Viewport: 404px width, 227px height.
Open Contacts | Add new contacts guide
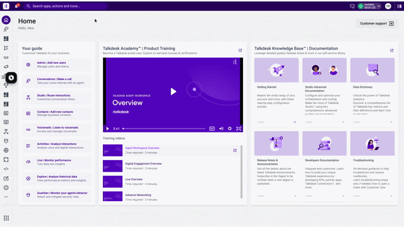pos(57,113)
